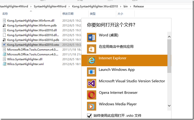Select file Kong.SyntaxHighlighter.Word2010.pdb
The image size is (194, 120).
[x=33, y=40]
